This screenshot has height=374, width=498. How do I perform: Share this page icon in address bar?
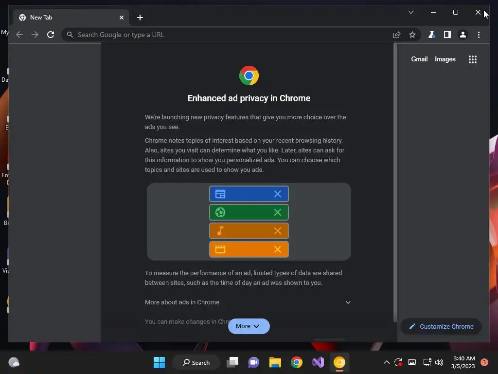click(x=397, y=35)
